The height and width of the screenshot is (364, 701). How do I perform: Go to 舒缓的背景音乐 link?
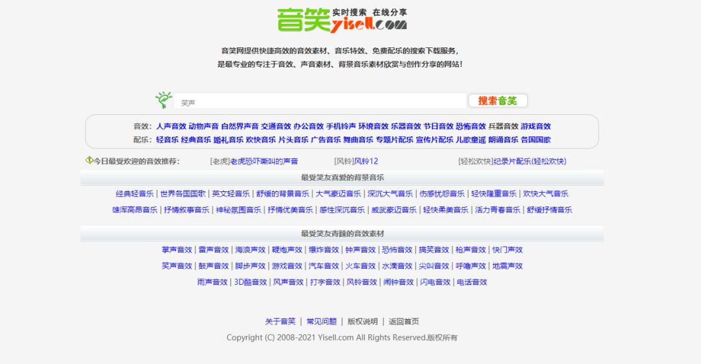282,193
